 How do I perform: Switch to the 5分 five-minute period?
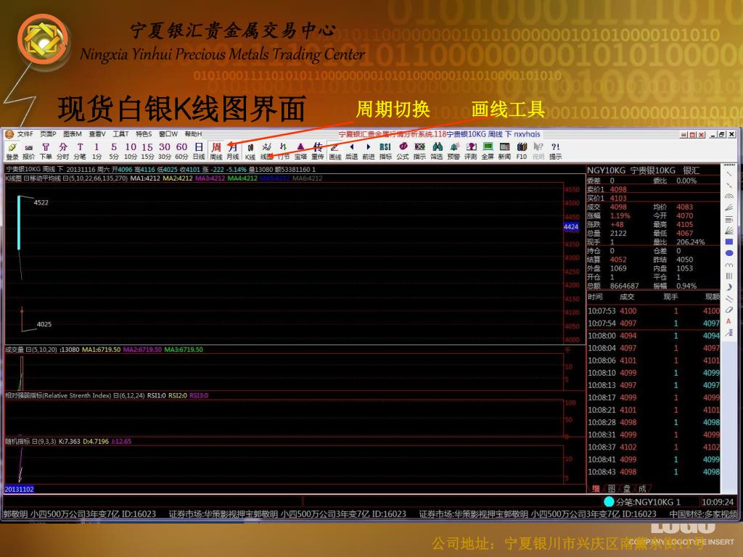(x=114, y=151)
